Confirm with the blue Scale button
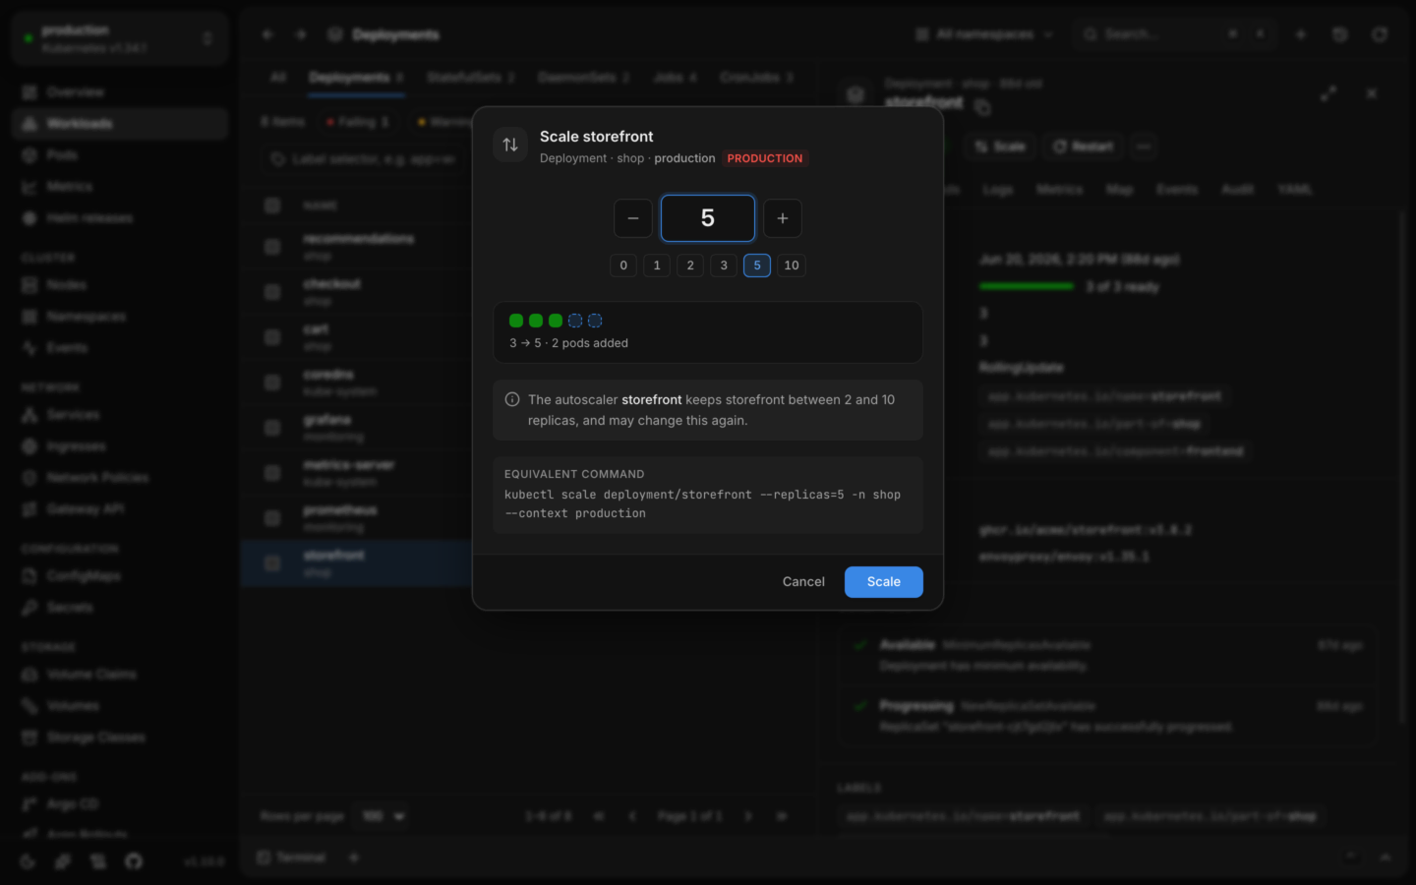Viewport: 1416px width, 885px height. pos(884,582)
